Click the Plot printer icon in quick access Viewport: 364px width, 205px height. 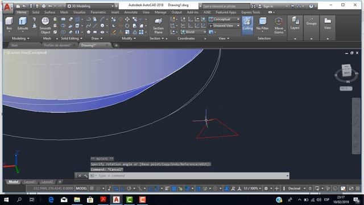44,6
